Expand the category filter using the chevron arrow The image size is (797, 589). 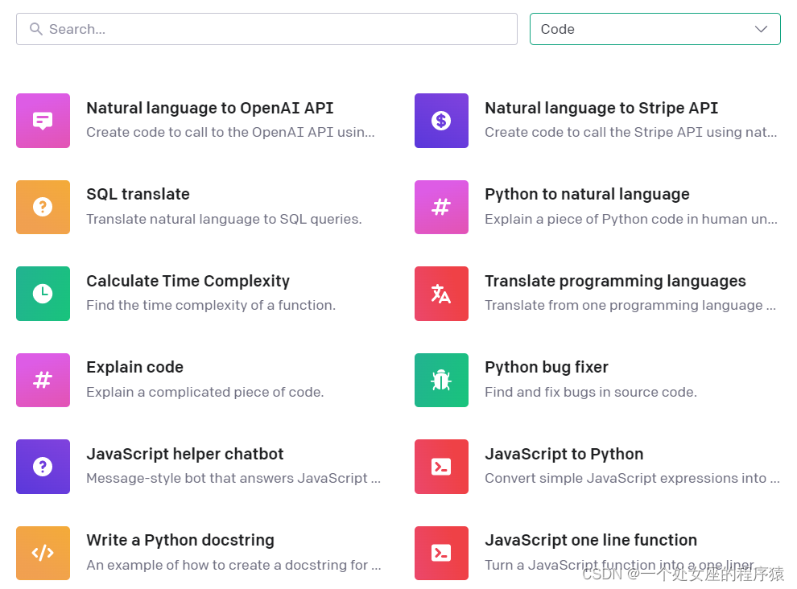point(761,29)
